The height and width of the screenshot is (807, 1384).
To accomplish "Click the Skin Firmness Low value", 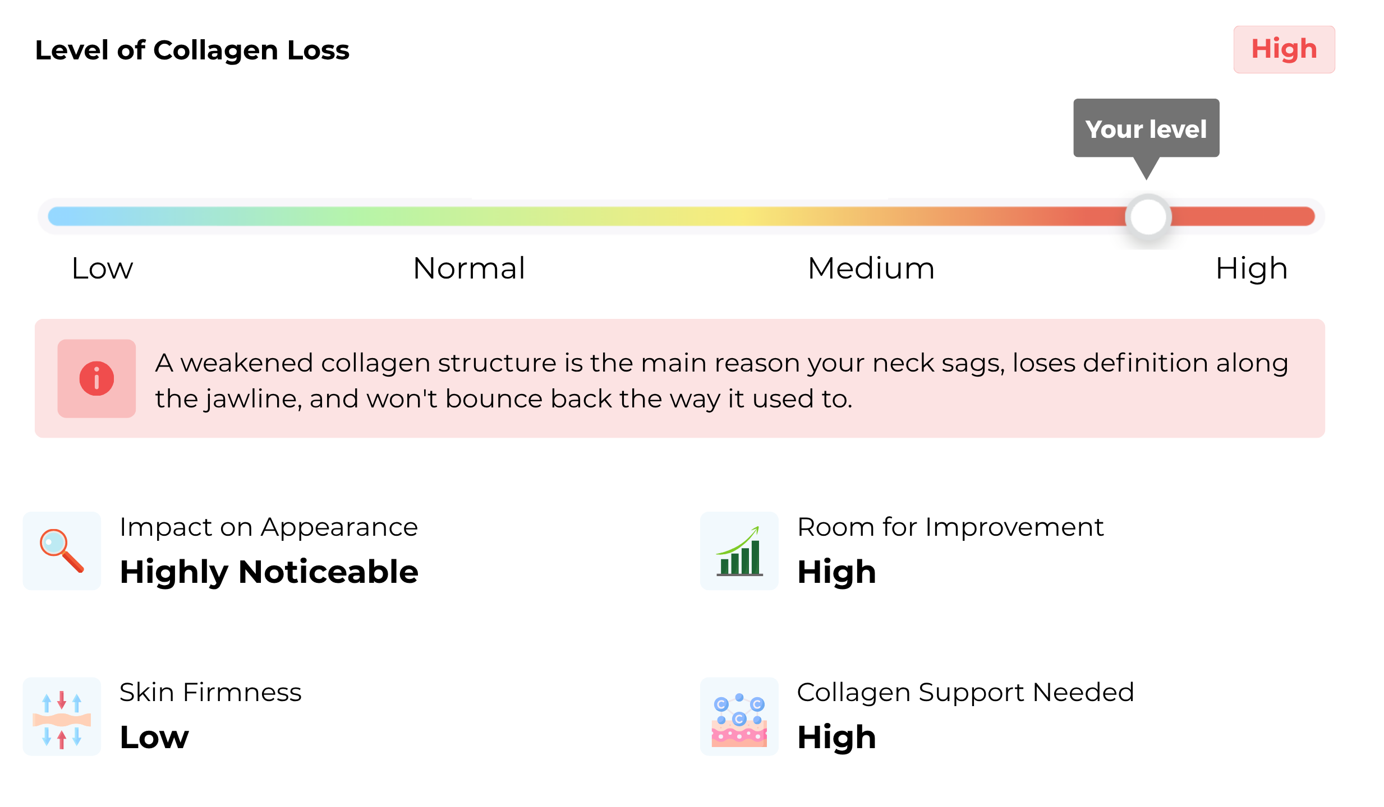I will click(x=154, y=738).
